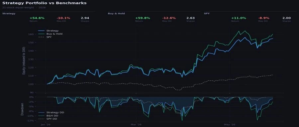Click the Strategy -10.1% Max DD value
This screenshot has width=299, height=127.
click(x=63, y=18)
